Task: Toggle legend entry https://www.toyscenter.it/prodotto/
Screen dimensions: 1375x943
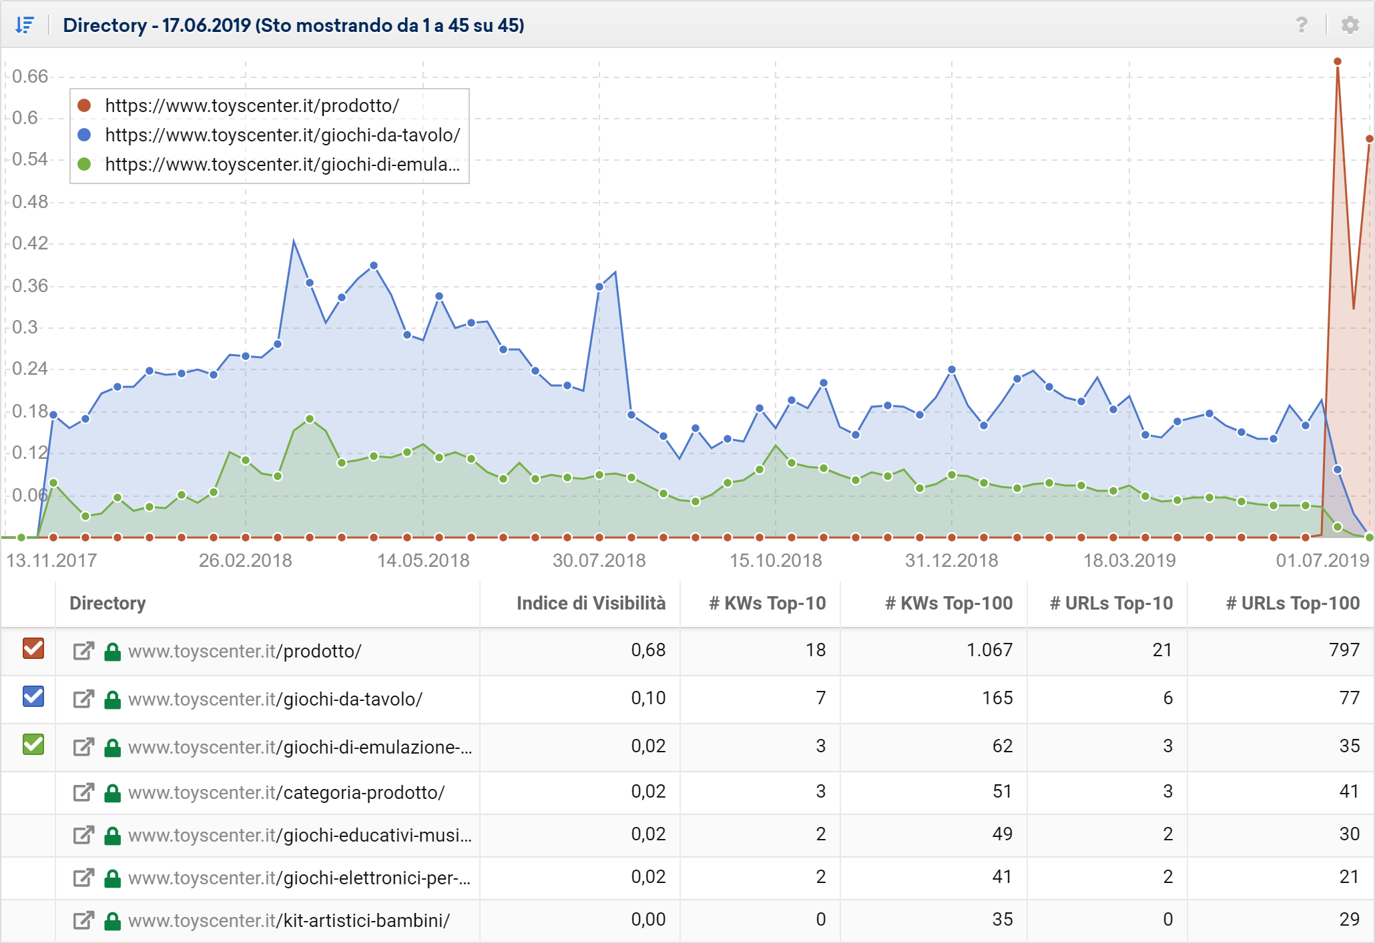Action: 252,105
